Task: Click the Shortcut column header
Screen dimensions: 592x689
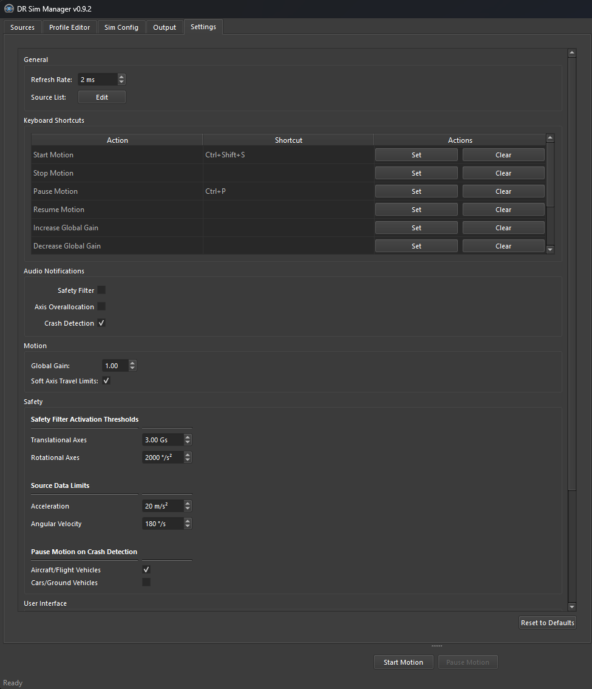Action: [x=288, y=140]
